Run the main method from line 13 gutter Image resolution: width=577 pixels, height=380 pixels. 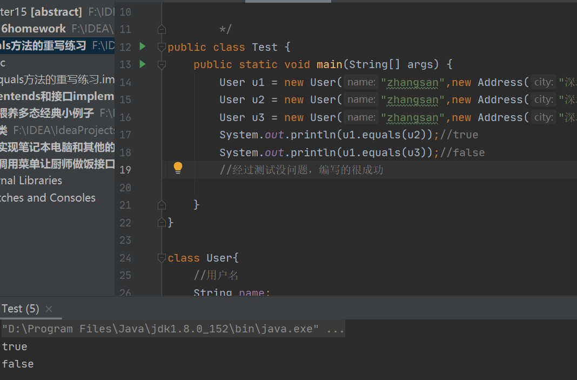tap(143, 64)
